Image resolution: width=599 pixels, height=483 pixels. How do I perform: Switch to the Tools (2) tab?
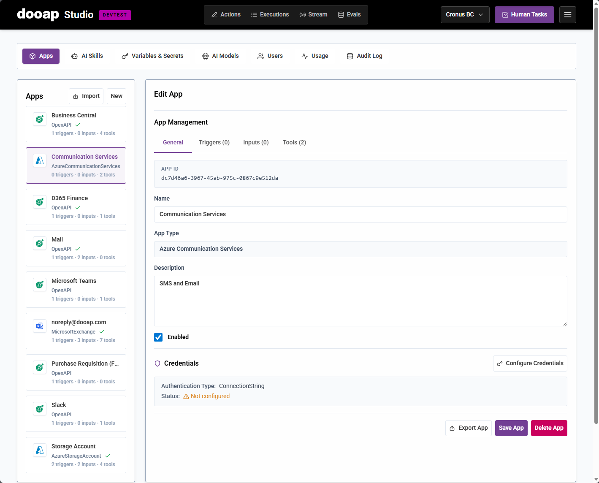point(294,143)
